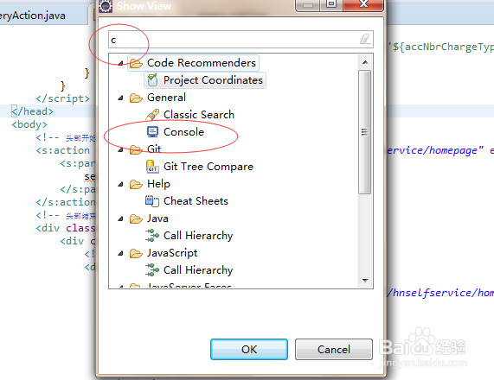Confirm with the OK button
This screenshot has height=380, width=494.
tap(249, 350)
